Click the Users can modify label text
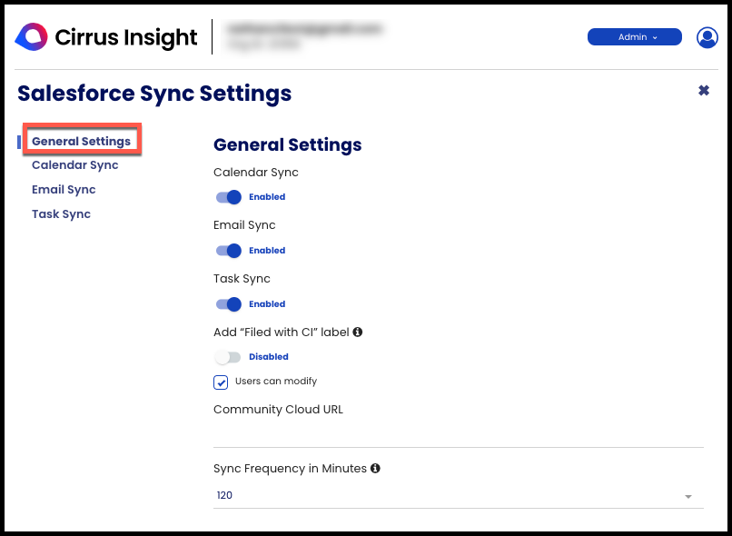732x536 pixels. coord(276,382)
